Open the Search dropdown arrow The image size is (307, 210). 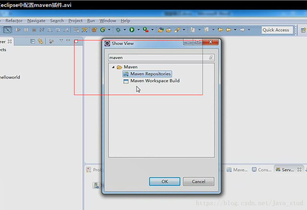184,30
